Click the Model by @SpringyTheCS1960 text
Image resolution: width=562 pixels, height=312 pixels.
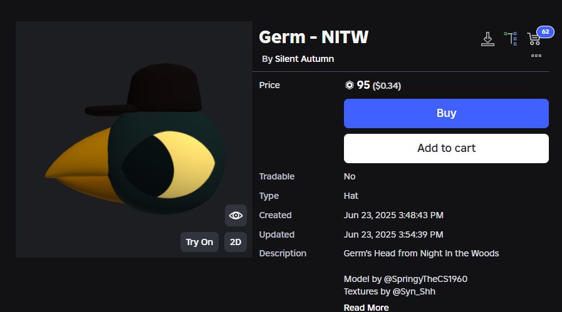pos(405,279)
